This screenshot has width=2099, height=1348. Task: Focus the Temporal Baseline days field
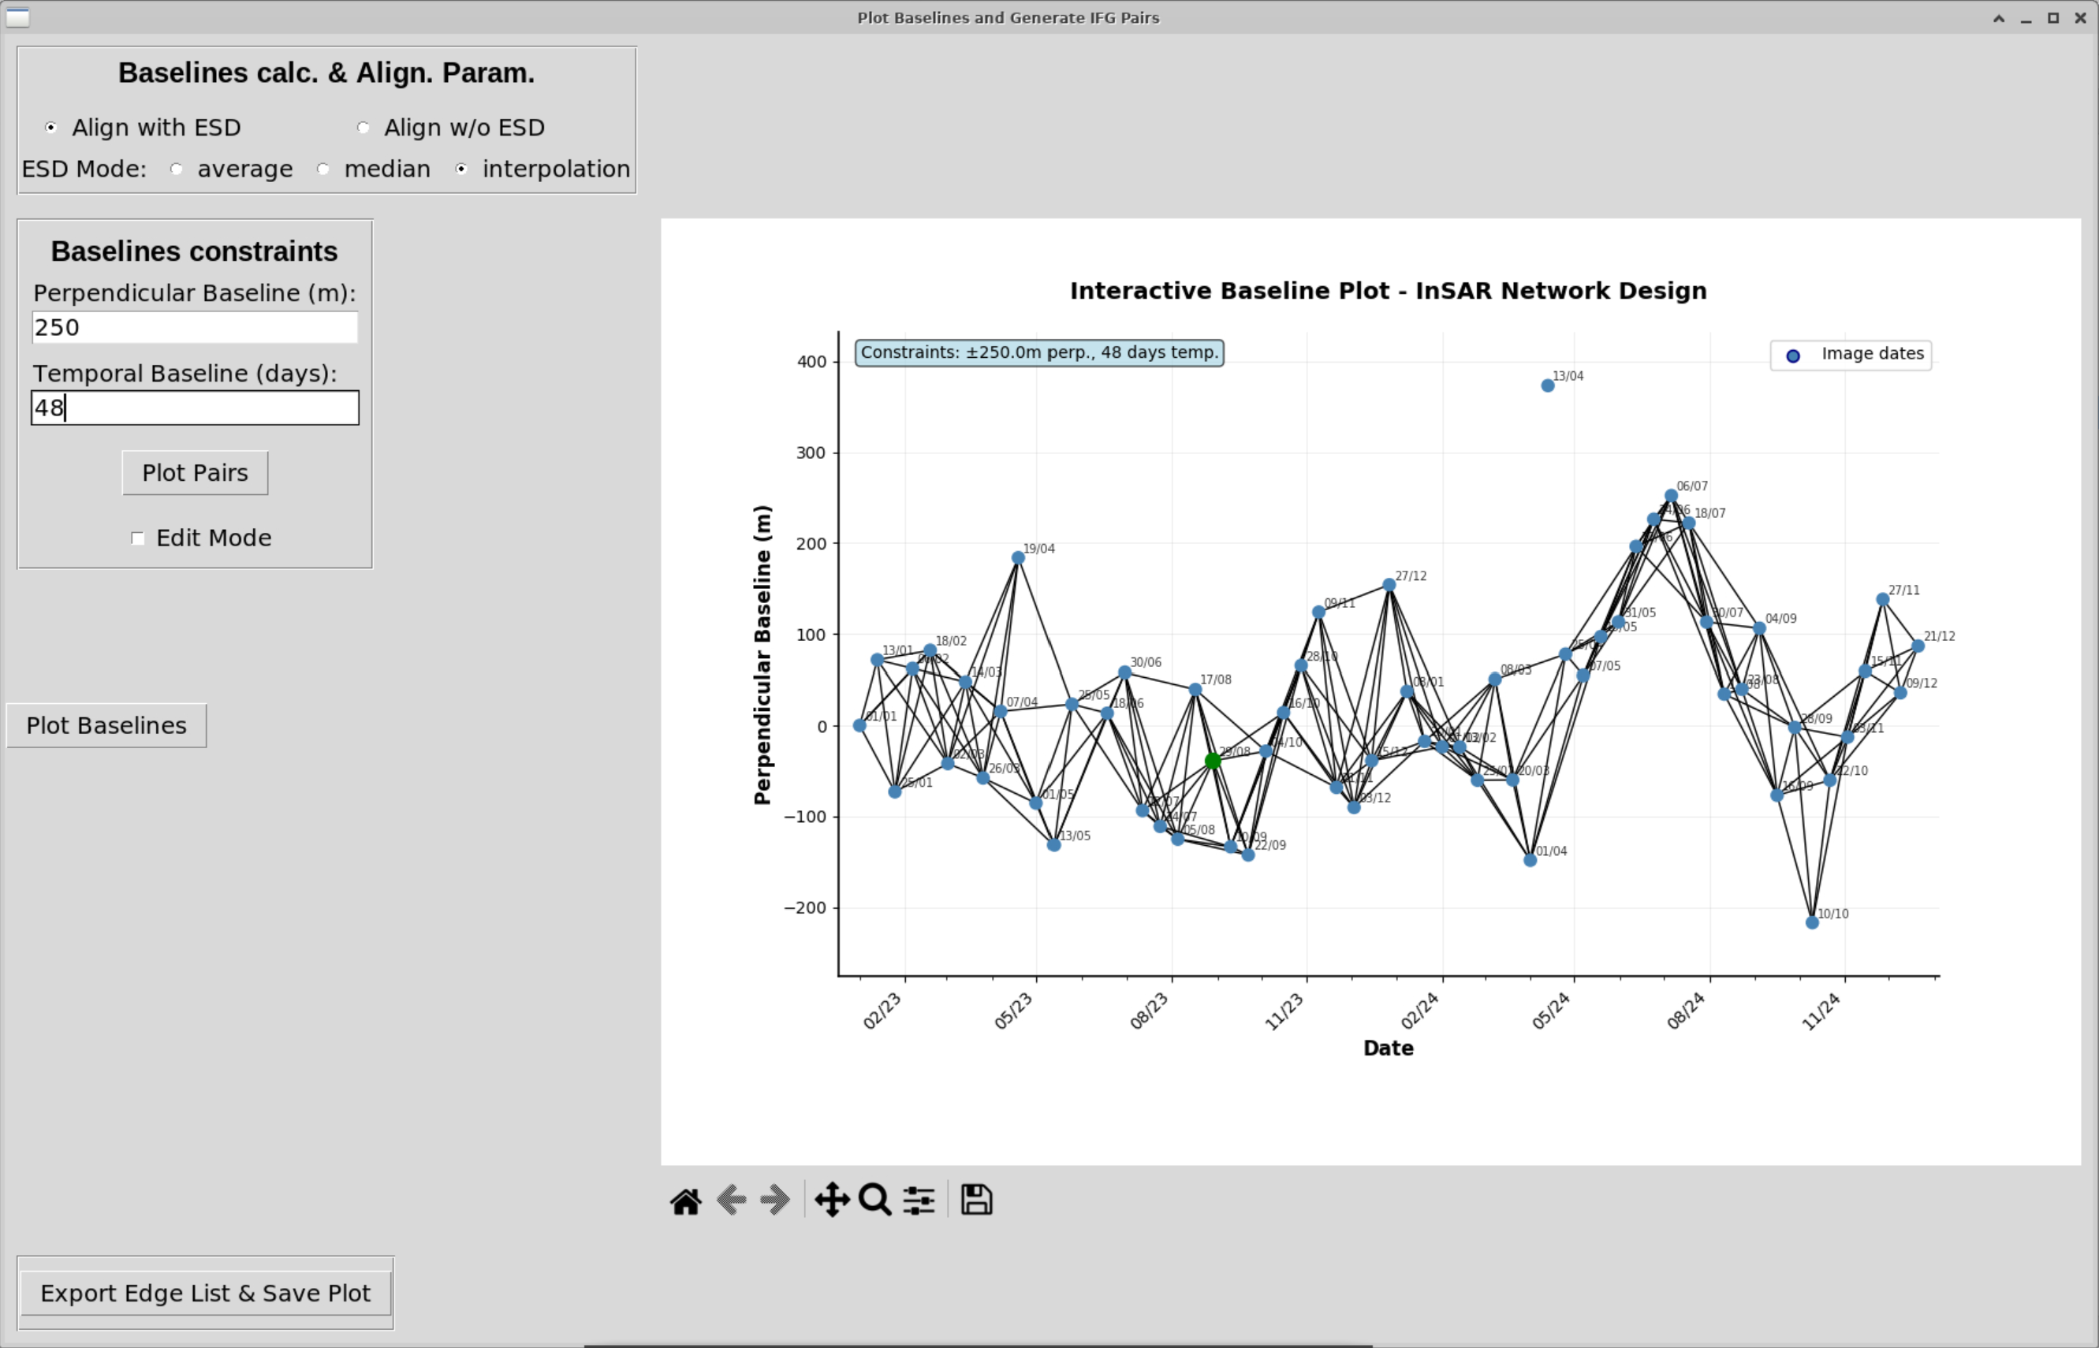click(x=196, y=408)
